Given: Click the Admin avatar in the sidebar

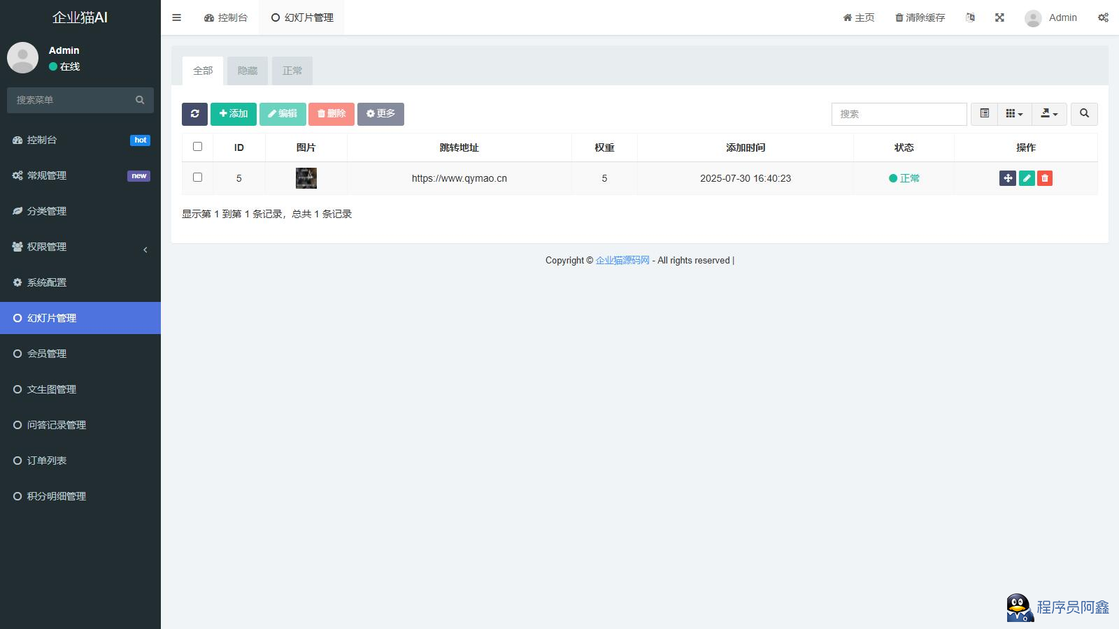Looking at the screenshot, I should tap(22, 57).
